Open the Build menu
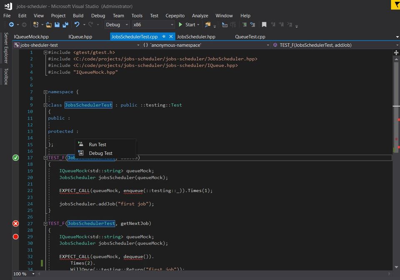 coord(78,15)
